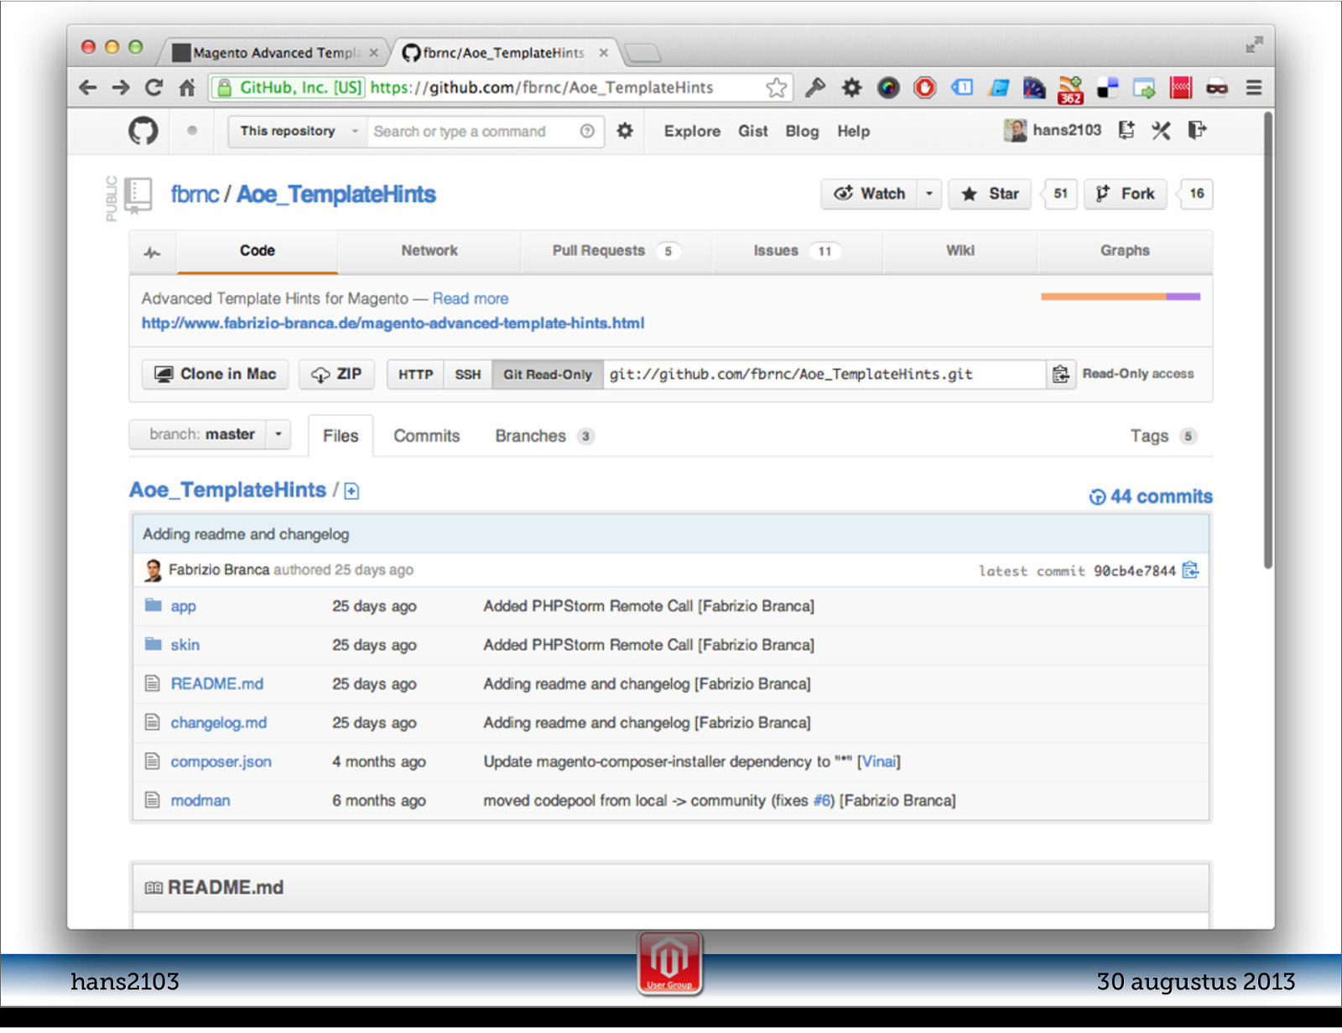Click the Watch button
This screenshot has height=1033, width=1342.
pos(870,194)
